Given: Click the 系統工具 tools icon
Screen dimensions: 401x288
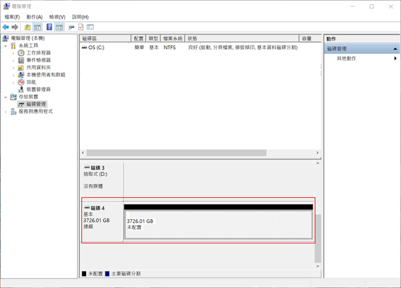Looking at the screenshot, I should 13,46.
